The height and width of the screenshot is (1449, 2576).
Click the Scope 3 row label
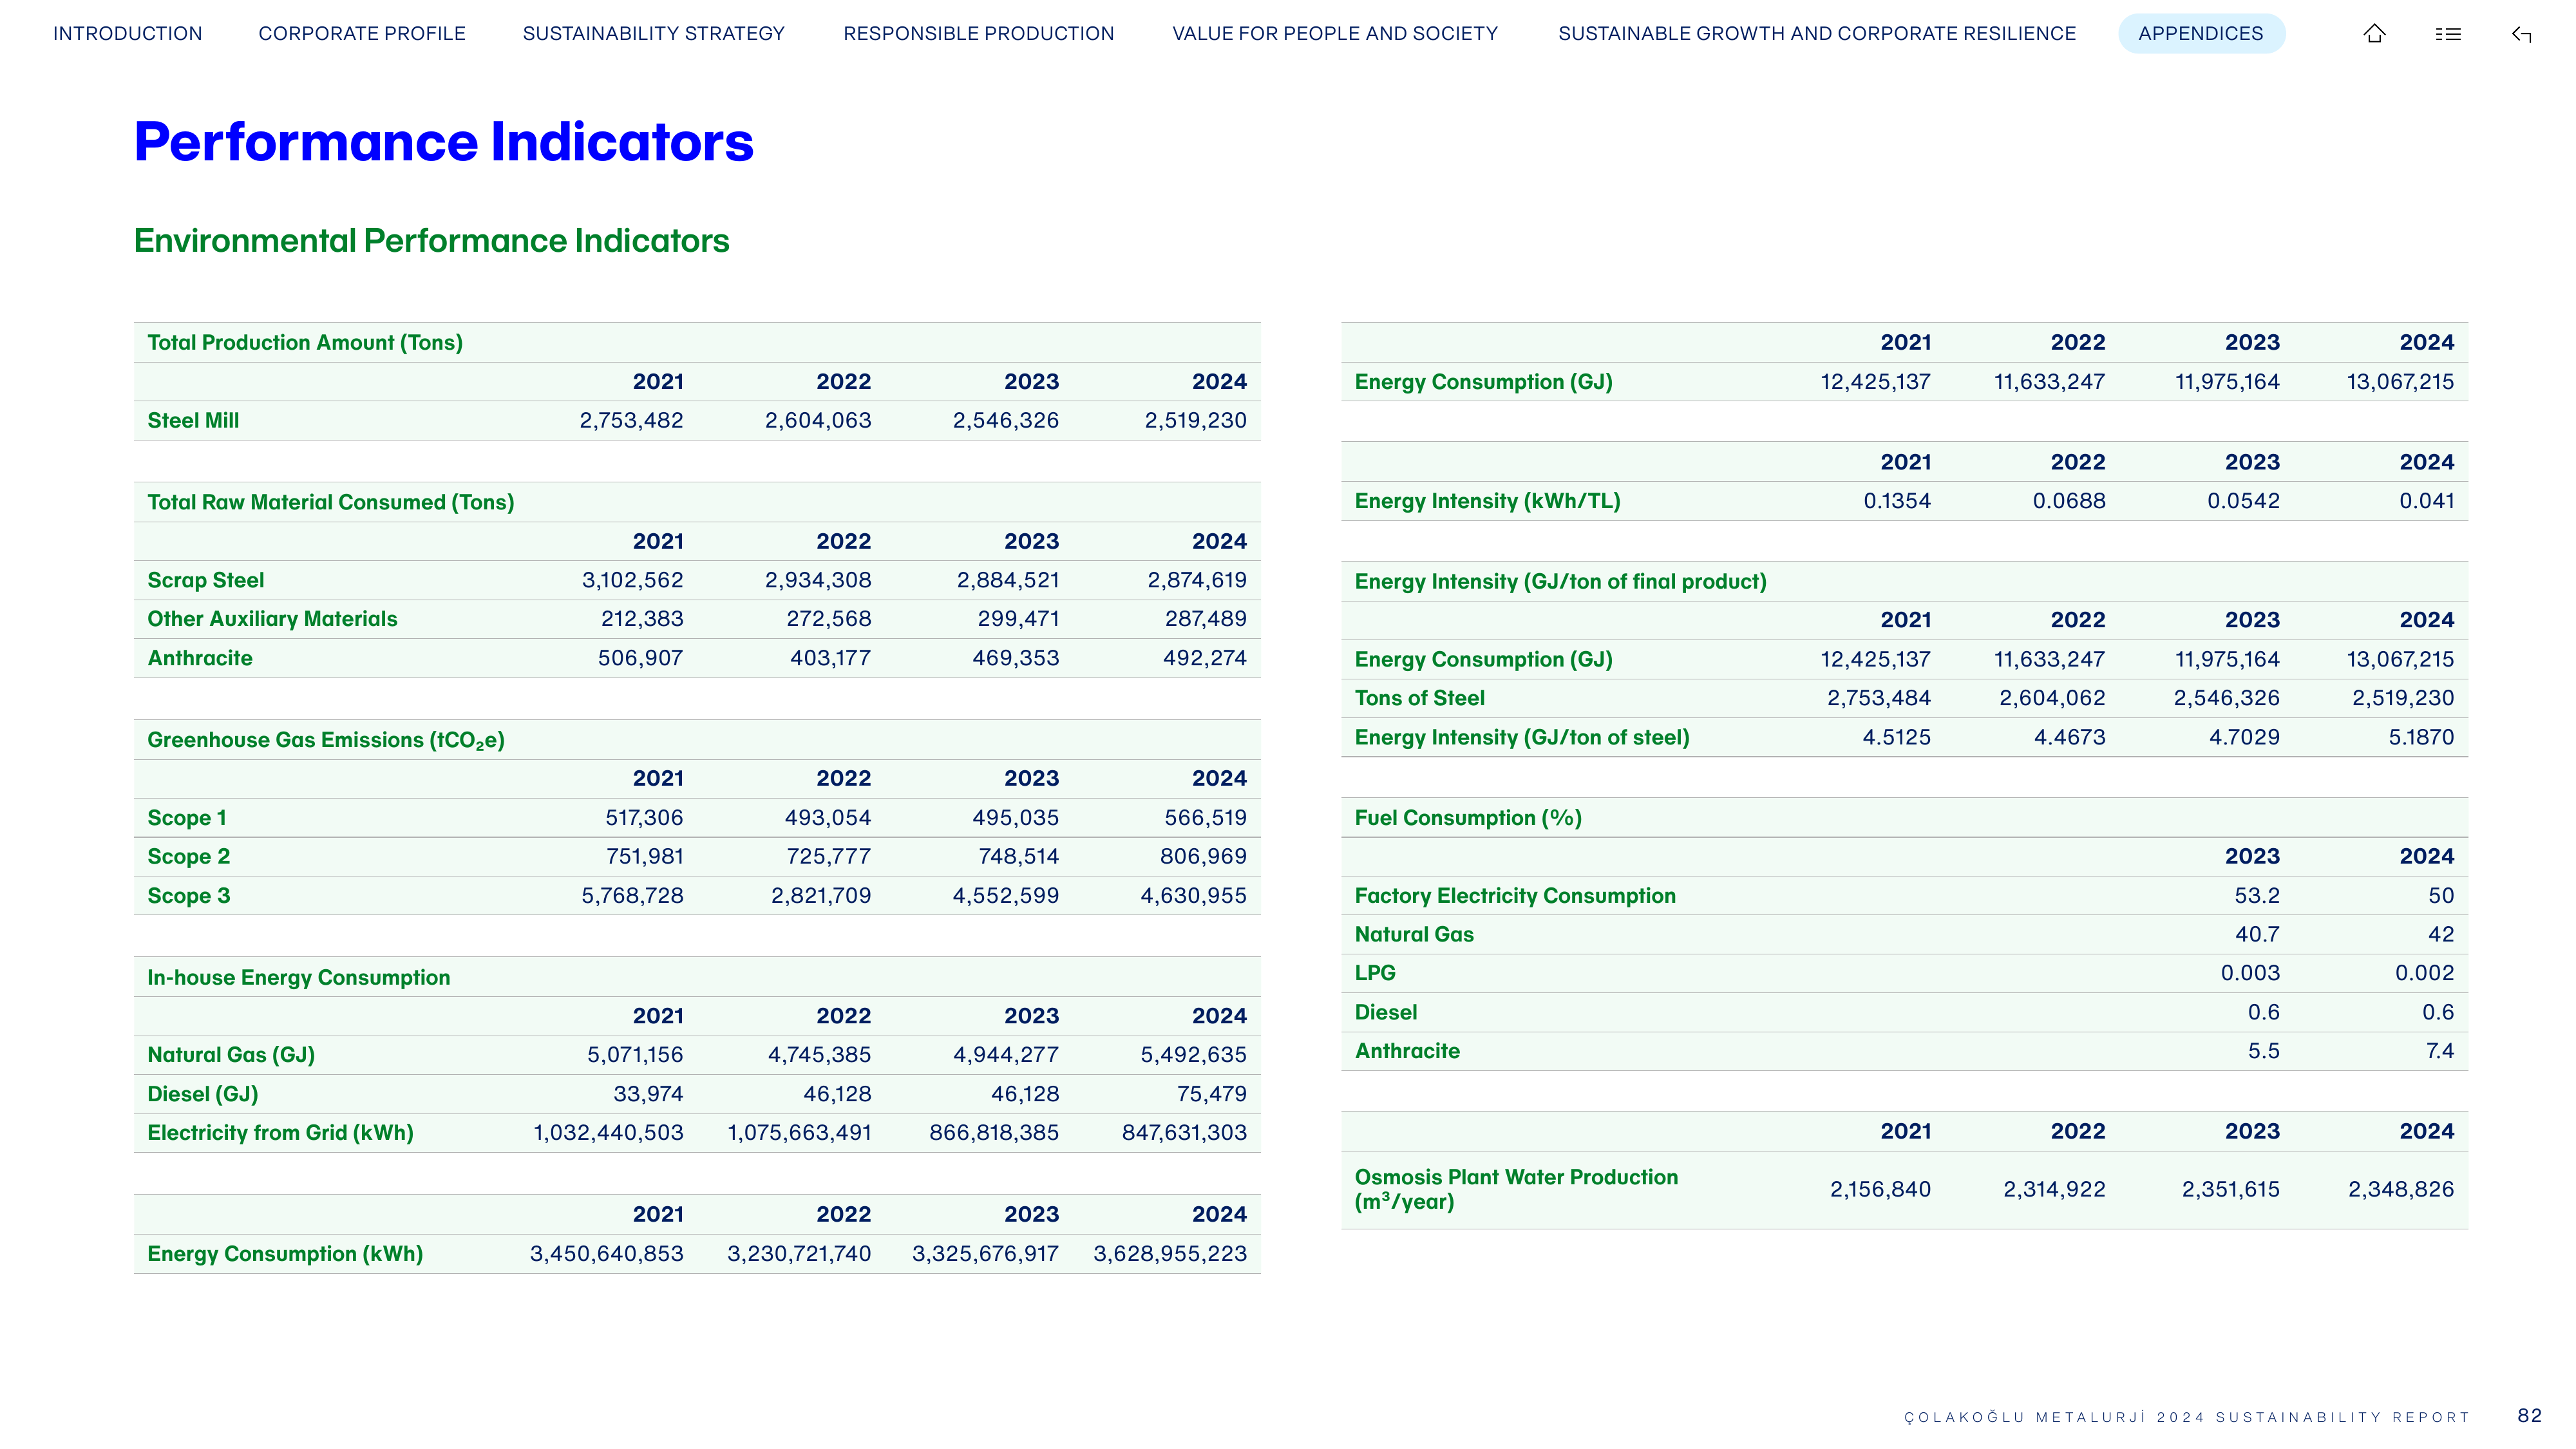point(189,896)
